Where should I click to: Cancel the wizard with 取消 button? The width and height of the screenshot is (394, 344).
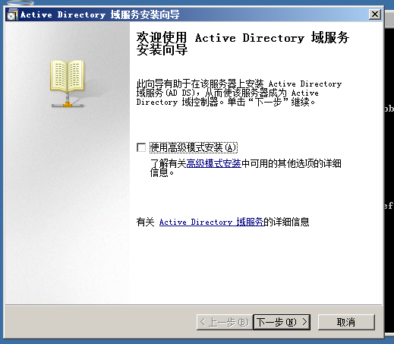[x=346, y=322]
